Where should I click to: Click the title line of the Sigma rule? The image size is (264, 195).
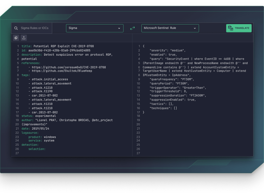pyautogui.click(x=58, y=46)
